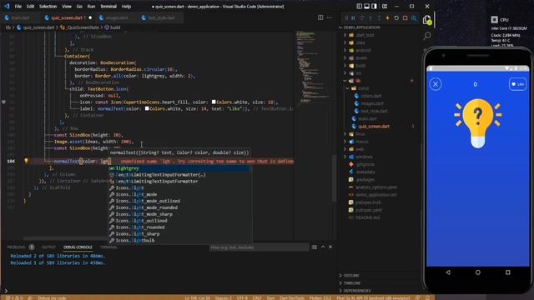Image resolution: width=534 pixels, height=300 pixels.
Task: Restart the debug session with green arrow
Action: [x=396, y=17]
